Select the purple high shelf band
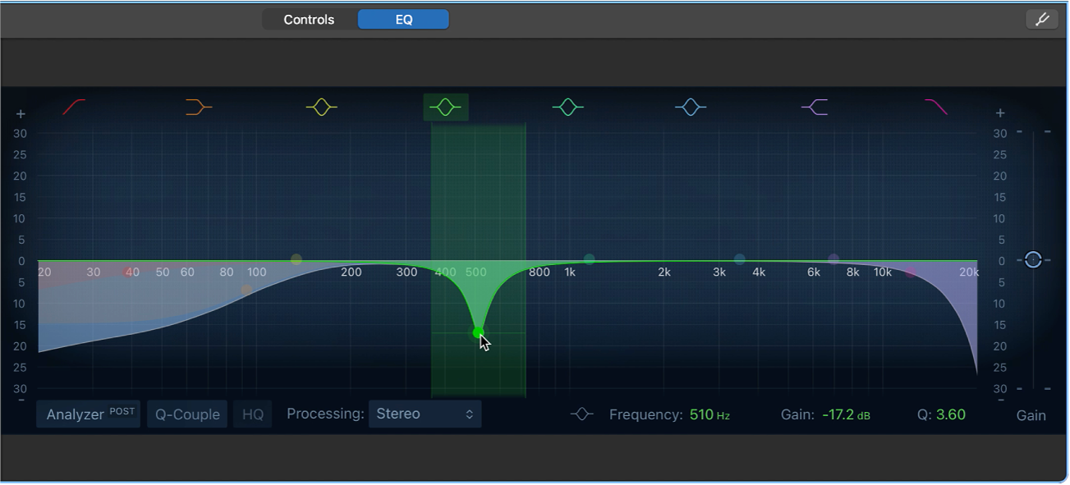The image size is (1070, 485). (814, 106)
